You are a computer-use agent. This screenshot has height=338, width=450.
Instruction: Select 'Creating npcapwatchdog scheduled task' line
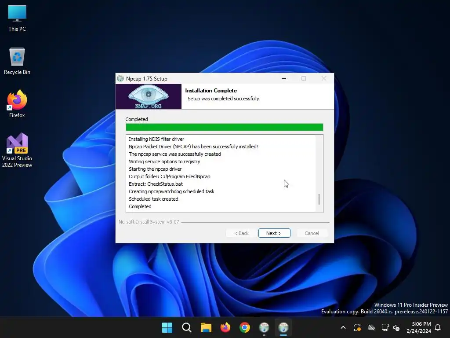(171, 191)
